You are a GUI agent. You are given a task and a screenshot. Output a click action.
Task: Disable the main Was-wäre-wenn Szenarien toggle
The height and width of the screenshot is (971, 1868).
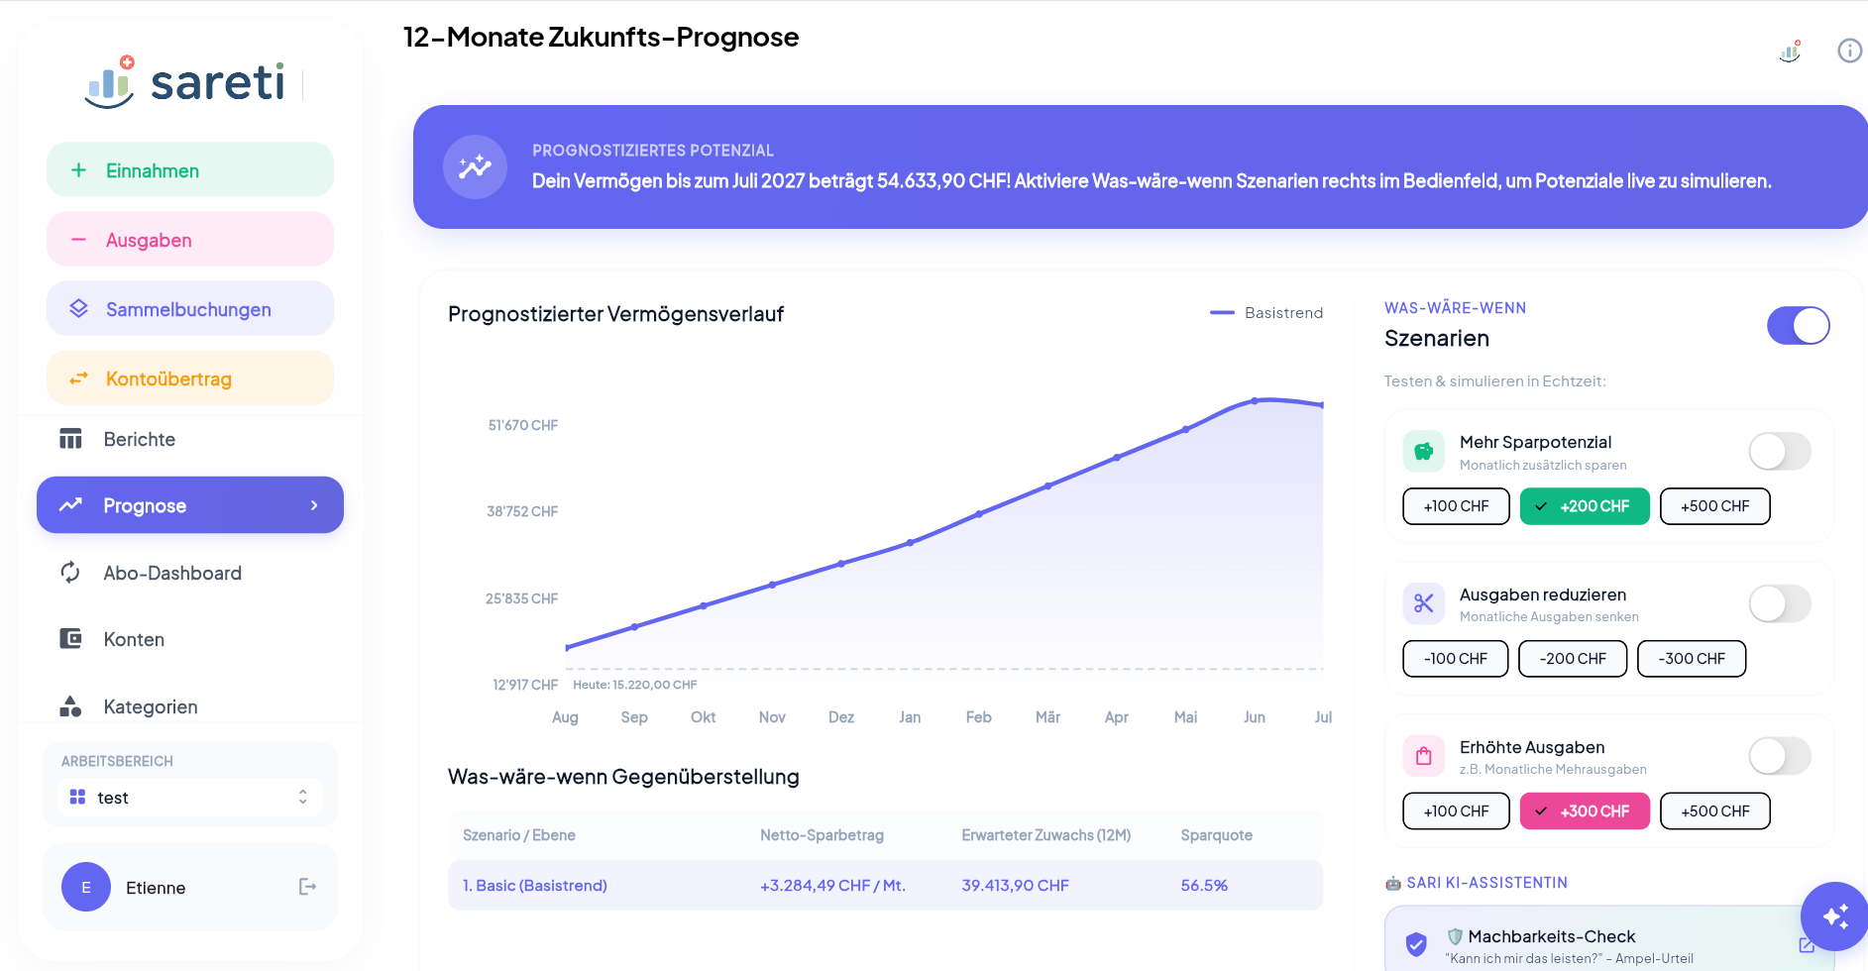(1799, 326)
